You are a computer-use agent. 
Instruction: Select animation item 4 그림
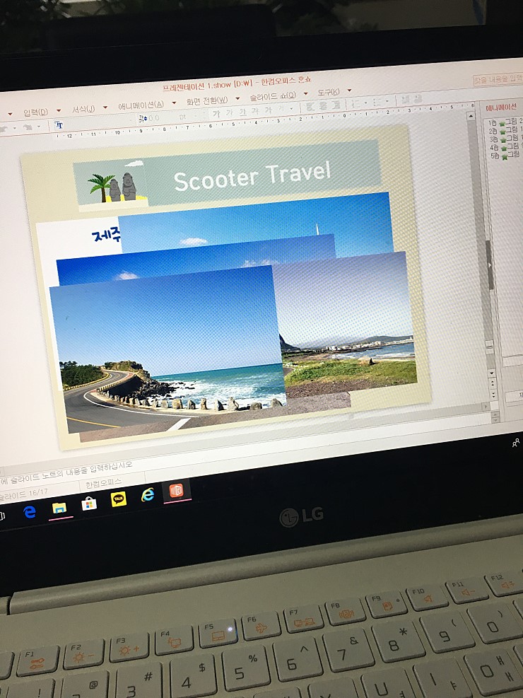coord(514,146)
